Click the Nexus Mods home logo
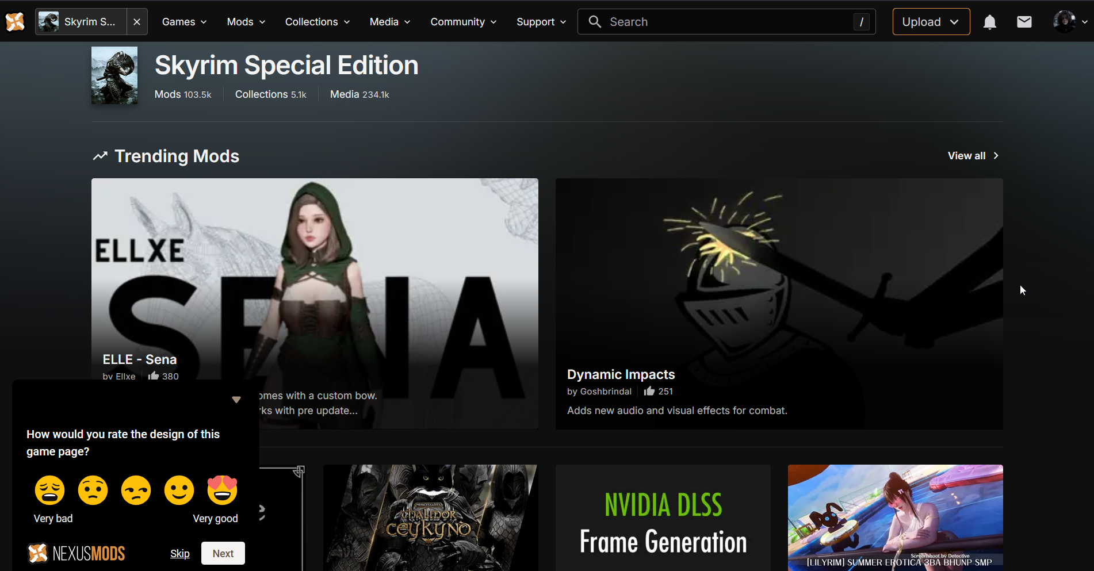Image resolution: width=1094 pixels, height=571 pixels. pyautogui.click(x=15, y=22)
